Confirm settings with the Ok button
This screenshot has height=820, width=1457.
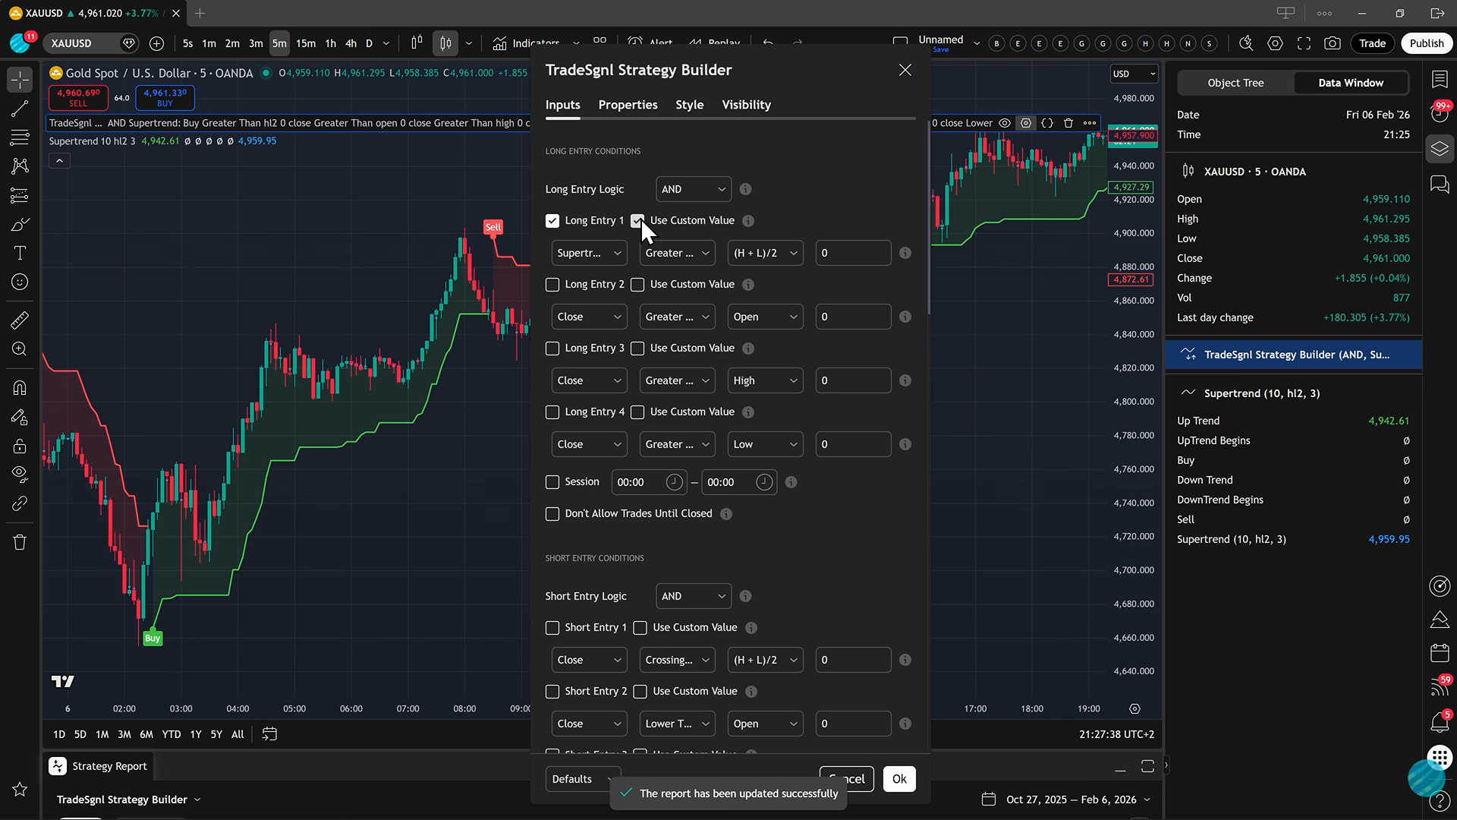(899, 779)
